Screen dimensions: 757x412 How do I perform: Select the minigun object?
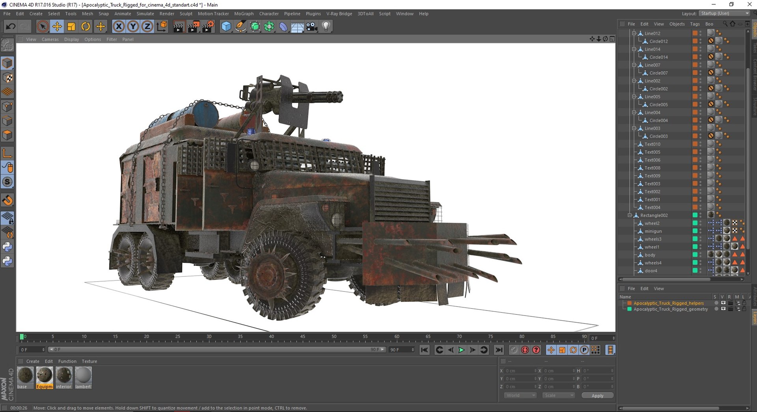pyautogui.click(x=653, y=231)
